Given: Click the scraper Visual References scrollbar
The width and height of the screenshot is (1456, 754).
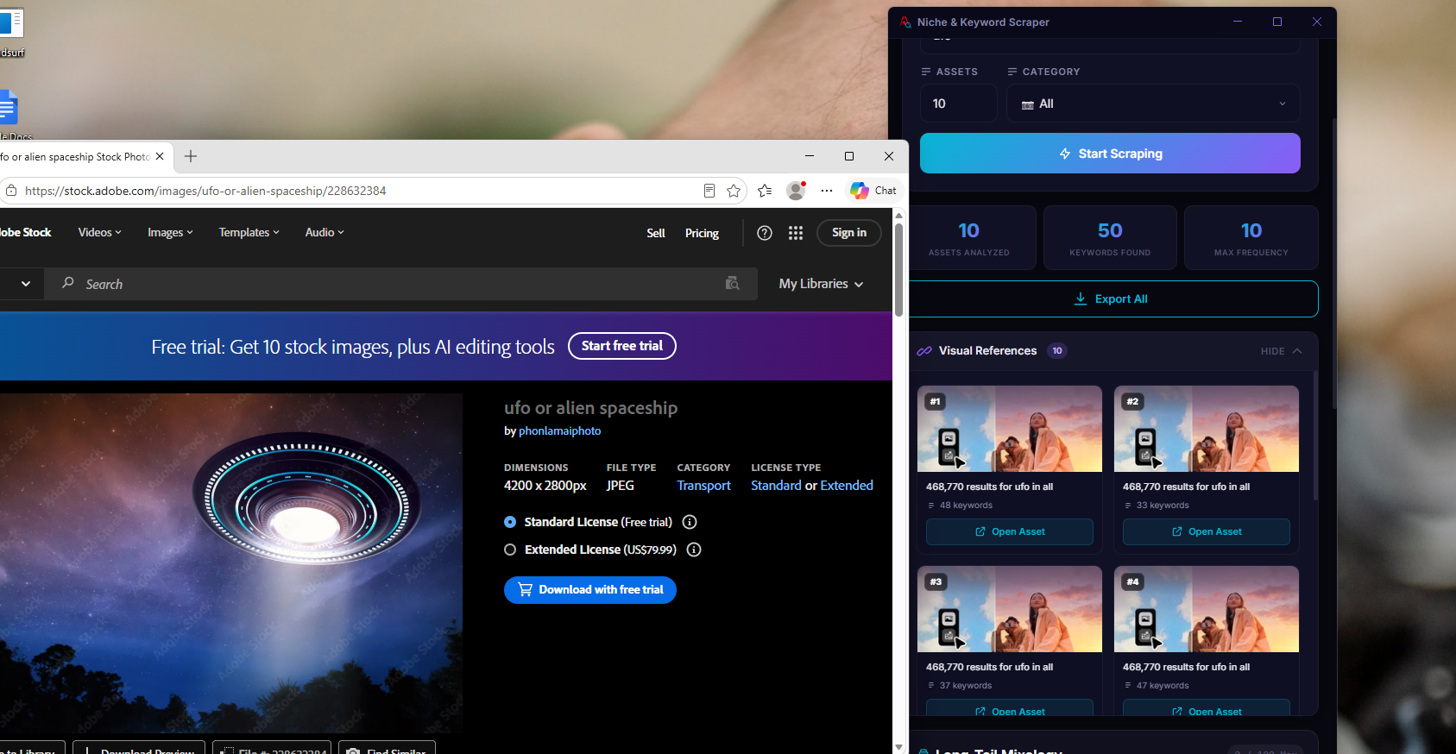Looking at the screenshot, I should pos(1315,436).
